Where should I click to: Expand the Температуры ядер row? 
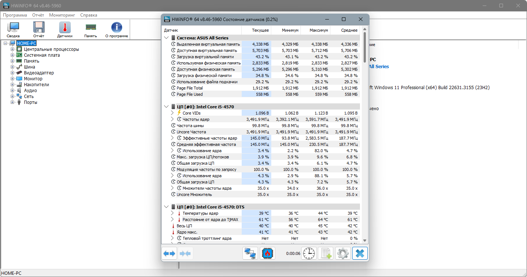coord(172,213)
